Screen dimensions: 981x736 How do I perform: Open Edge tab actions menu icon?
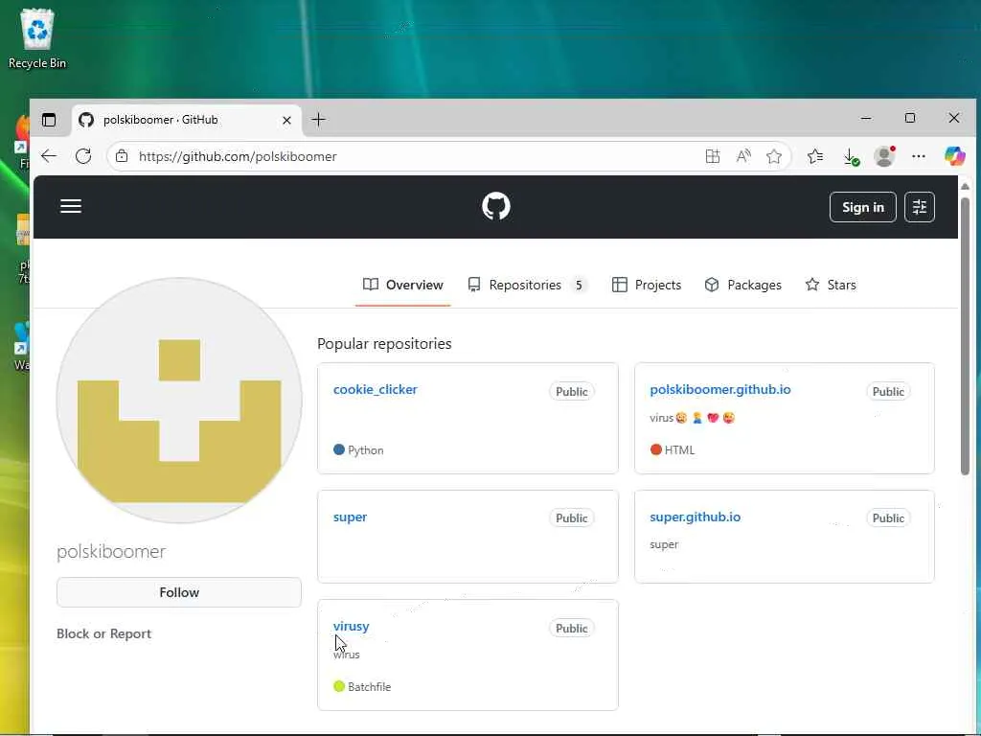pyautogui.click(x=49, y=120)
